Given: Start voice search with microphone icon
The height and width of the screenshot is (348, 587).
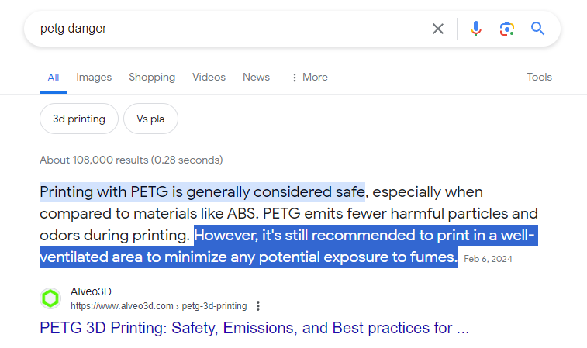Looking at the screenshot, I should tap(476, 29).
